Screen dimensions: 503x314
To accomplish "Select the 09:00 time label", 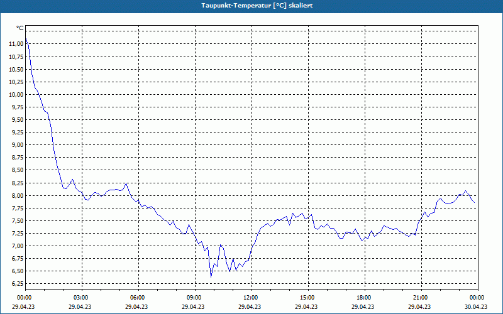I will pyautogui.click(x=195, y=298).
